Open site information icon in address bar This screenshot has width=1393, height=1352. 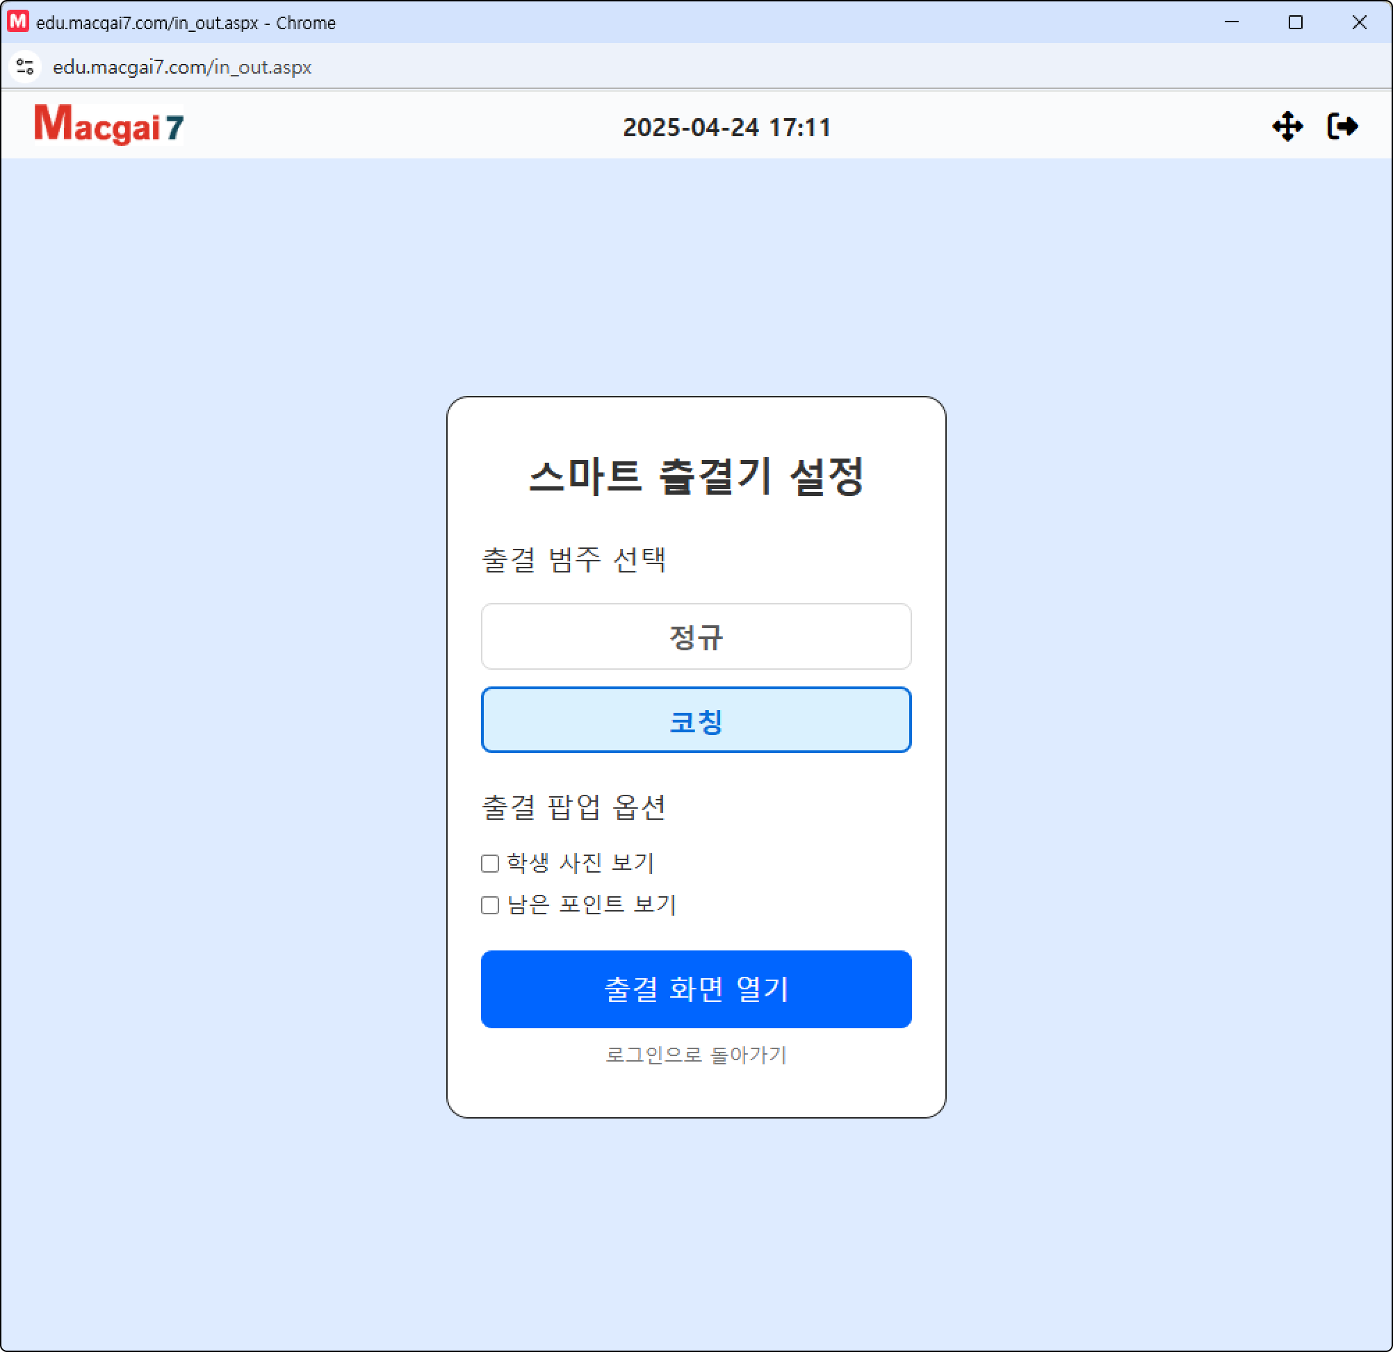26,67
